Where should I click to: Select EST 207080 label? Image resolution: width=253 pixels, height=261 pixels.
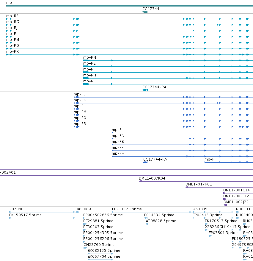tap(16, 209)
